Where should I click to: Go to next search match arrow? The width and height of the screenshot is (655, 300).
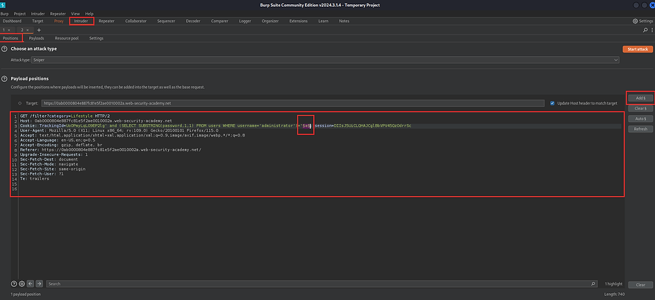40,284
